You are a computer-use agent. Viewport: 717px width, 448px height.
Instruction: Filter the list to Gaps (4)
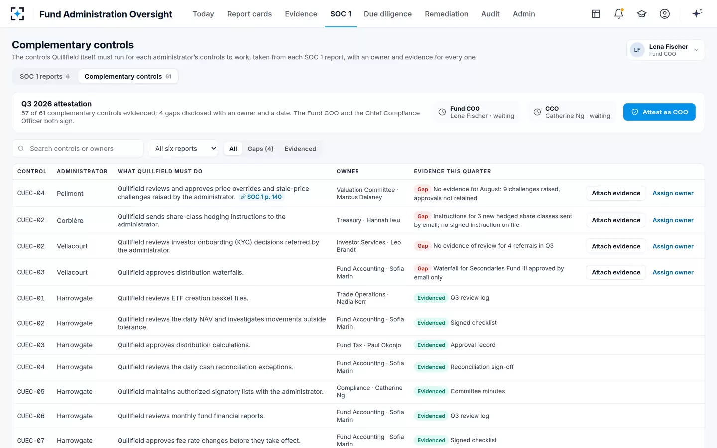tap(260, 149)
